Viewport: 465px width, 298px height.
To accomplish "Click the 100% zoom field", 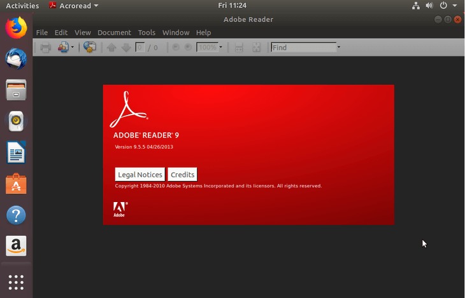I will pyautogui.click(x=207, y=48).
